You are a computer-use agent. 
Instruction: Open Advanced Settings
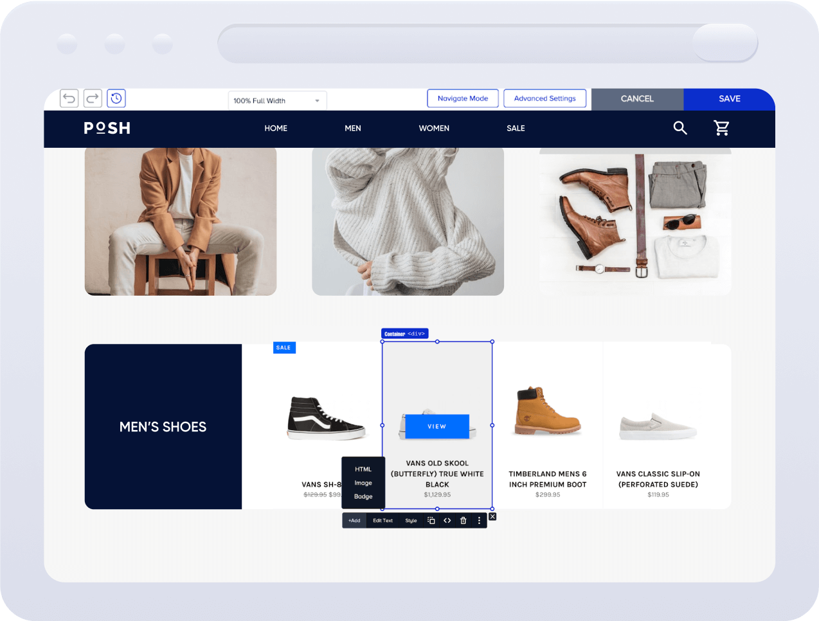coord(544,98)
